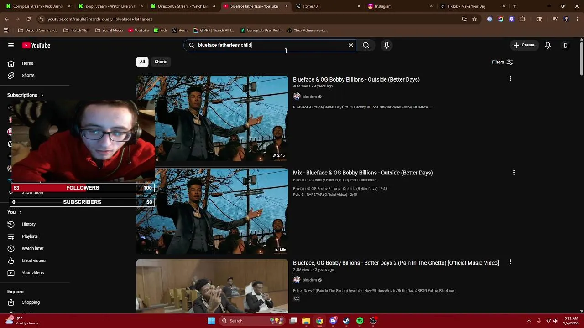
Task: Open bleedem channel under the first result
Action: tap(309, 97)
